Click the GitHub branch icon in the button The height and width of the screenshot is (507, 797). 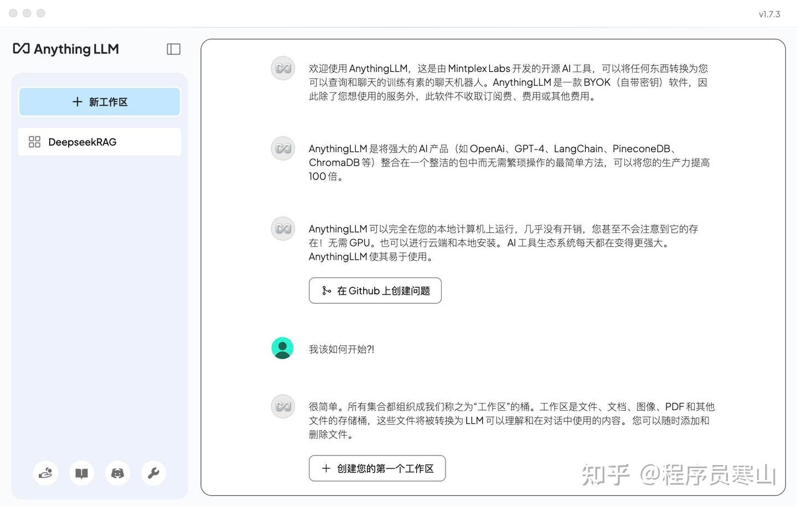325,290
